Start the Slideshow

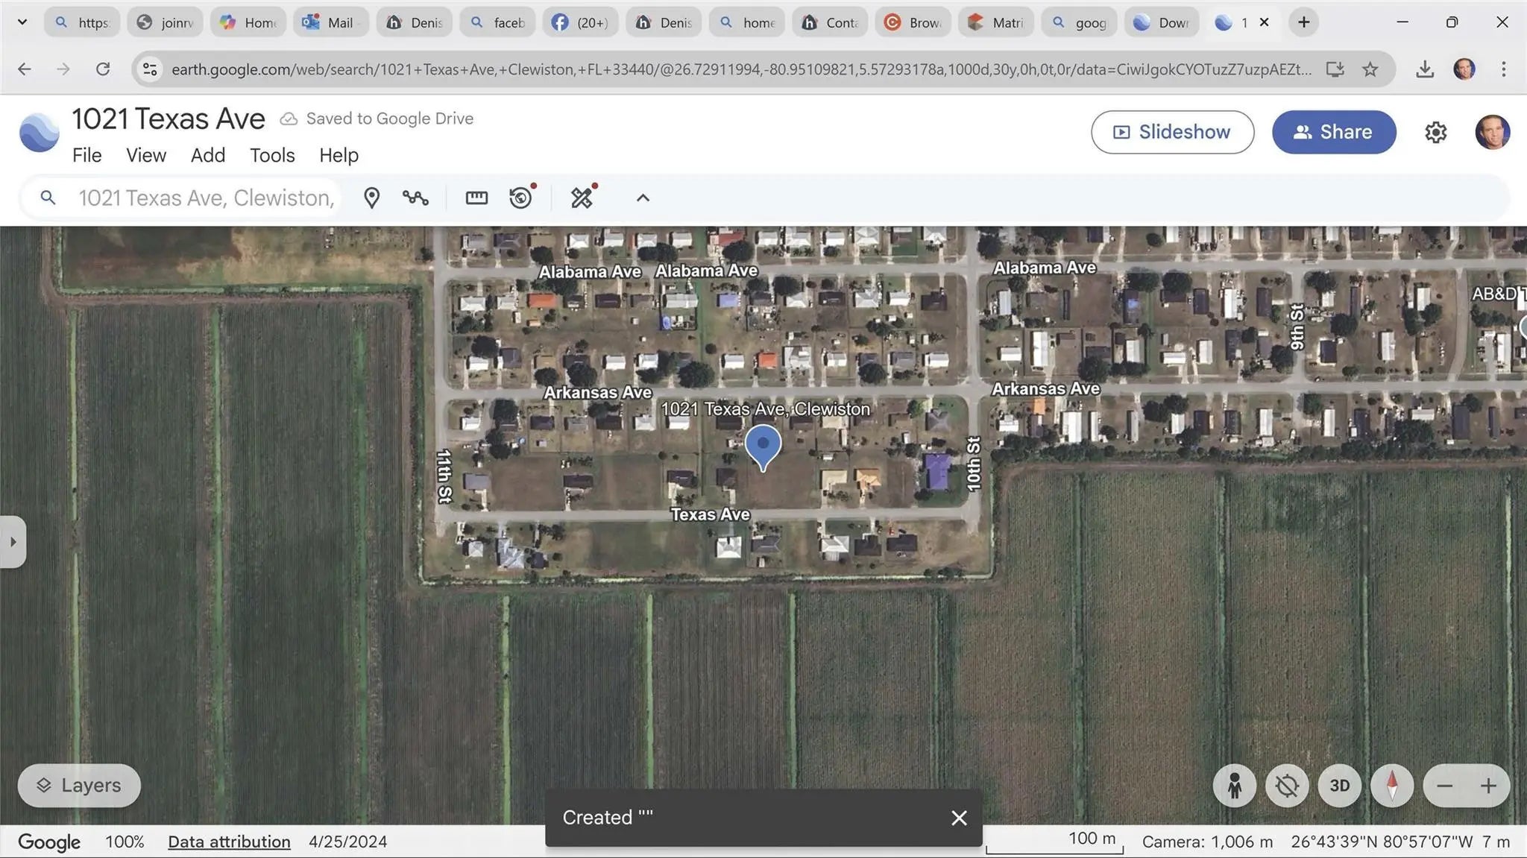click(1172, 132)
